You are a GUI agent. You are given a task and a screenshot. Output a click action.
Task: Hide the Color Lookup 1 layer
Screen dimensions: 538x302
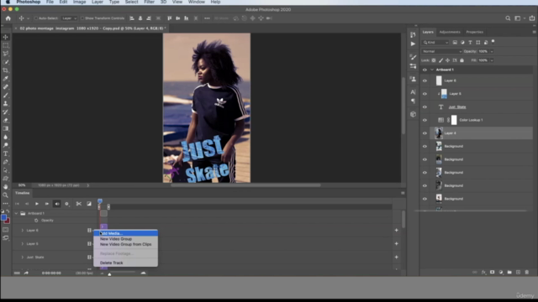pyautogui.click(x=425, y=120)
